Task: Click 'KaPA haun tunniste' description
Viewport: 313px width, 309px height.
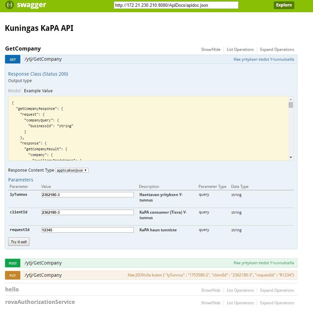Action: pos(158,230)
